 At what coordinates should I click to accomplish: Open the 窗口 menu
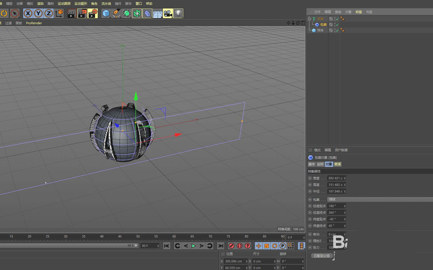point(139,3)
